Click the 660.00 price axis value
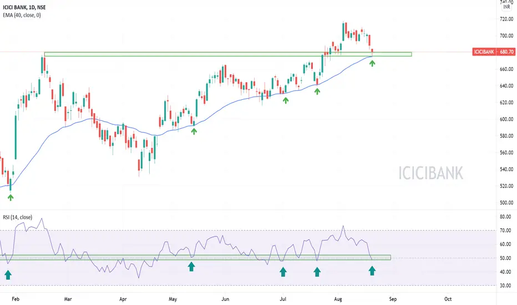 tap(506, 69)
